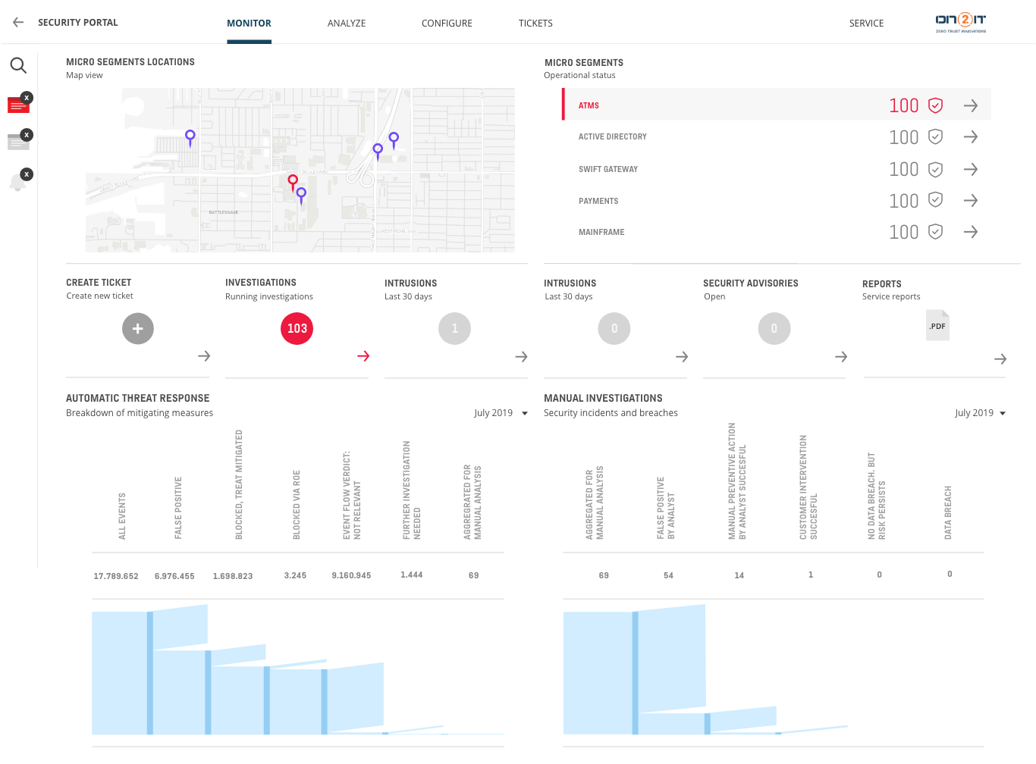The height and width of the screenshot is (764, 1036).
Task: Open July 2019 dropdown for Automatic Threat Response
Action: [x=501, y=413]
